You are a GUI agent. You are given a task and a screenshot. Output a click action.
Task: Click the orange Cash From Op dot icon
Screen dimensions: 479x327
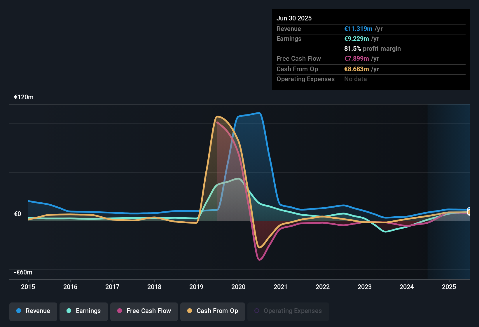click(x=190, y=311)
